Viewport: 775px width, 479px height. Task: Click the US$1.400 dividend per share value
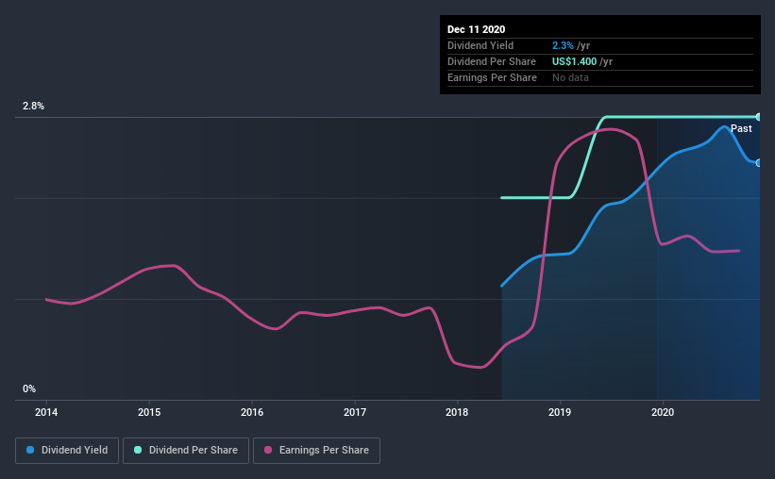pos(574,61)
